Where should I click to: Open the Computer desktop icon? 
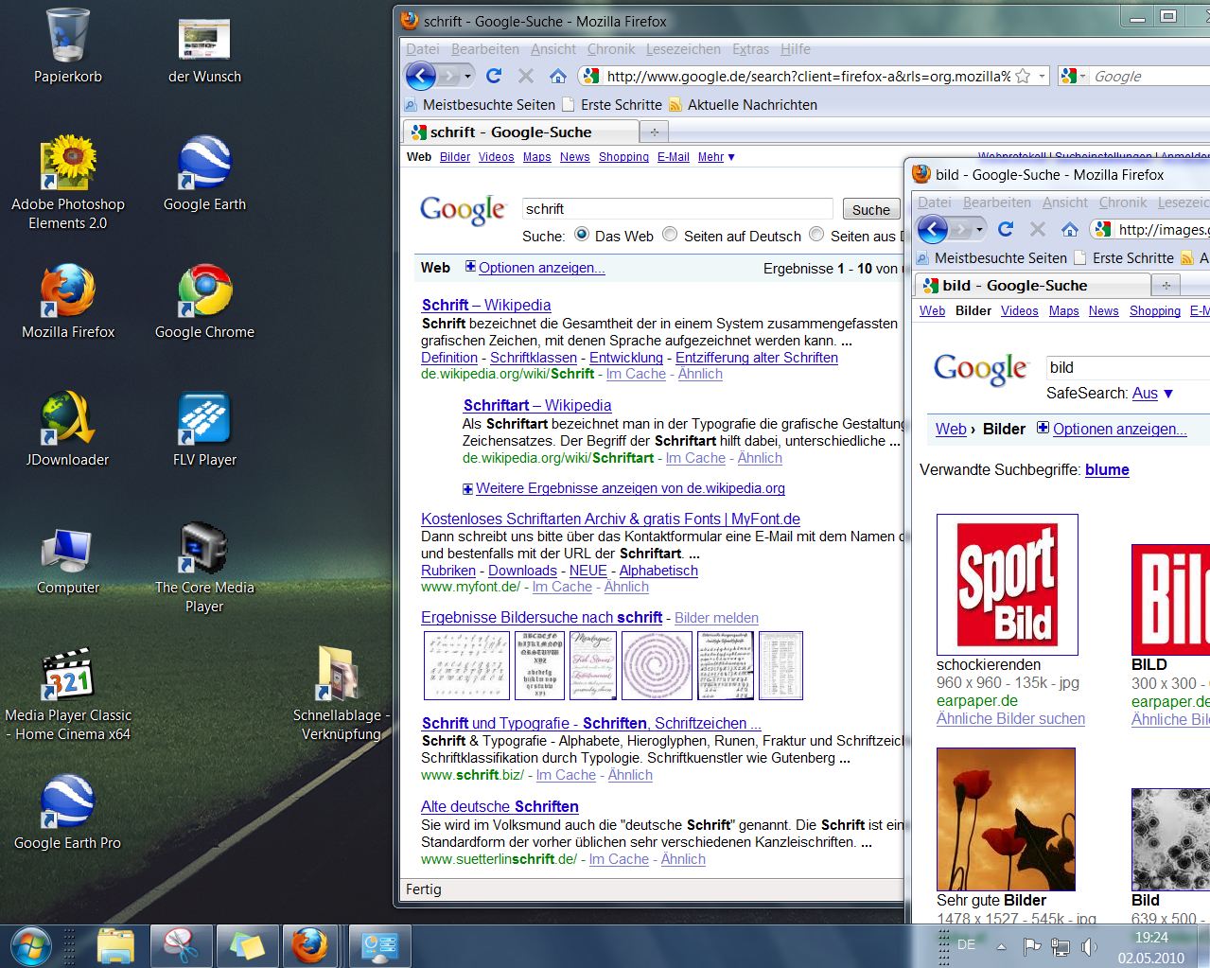(67, 561)
